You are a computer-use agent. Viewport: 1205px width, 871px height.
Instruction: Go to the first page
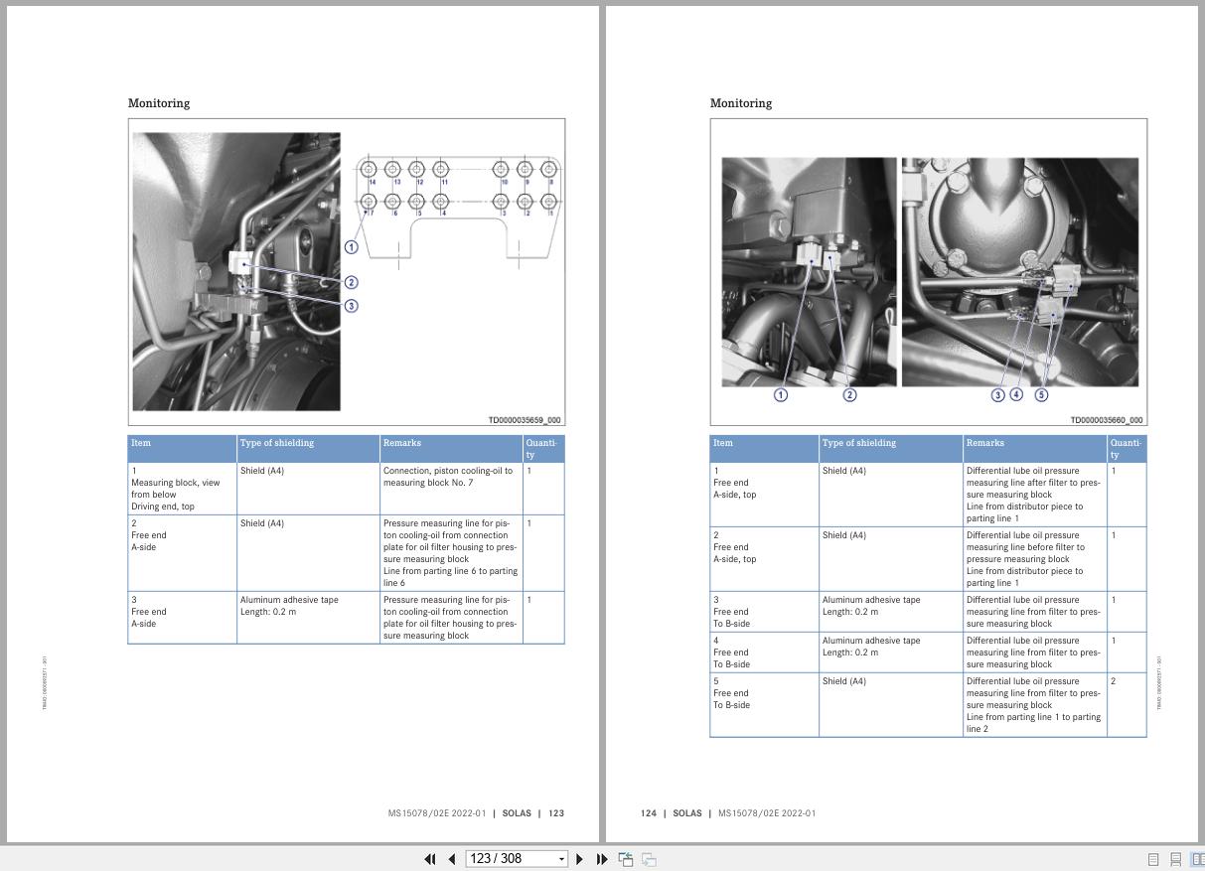point(430,859)
